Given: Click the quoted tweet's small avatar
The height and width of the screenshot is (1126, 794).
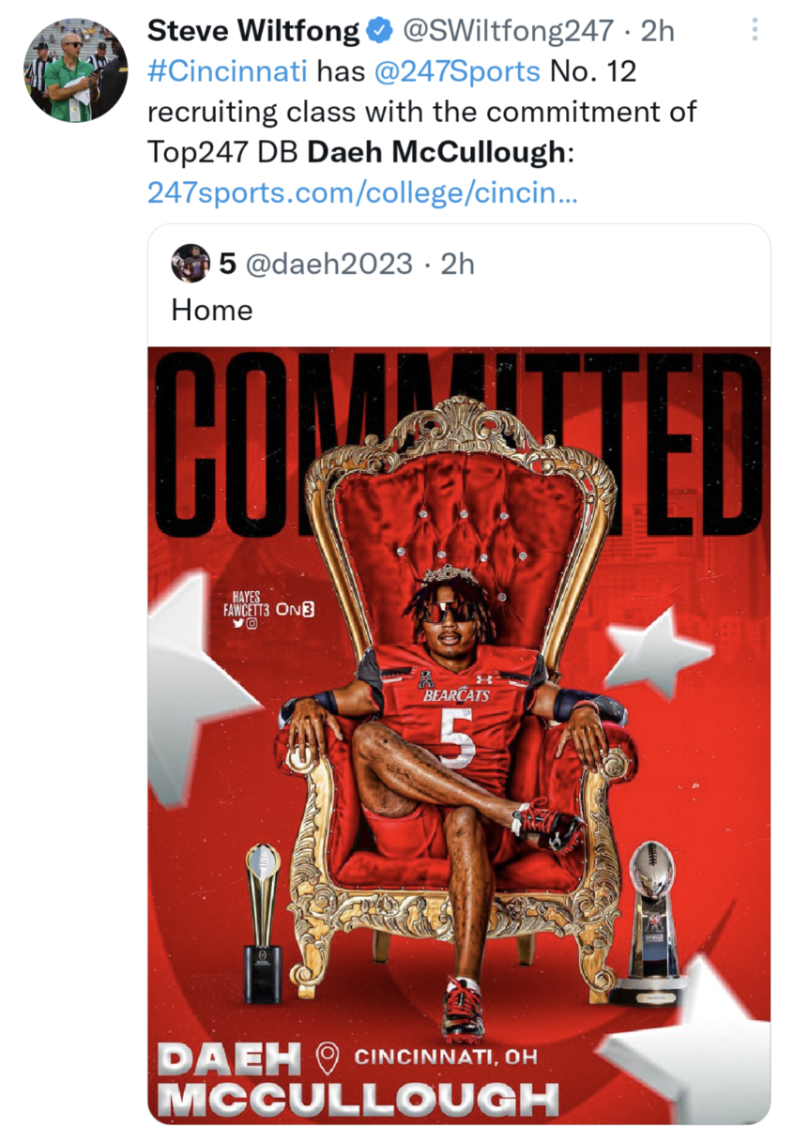Looking at the screenshot, I should (191, 264).
